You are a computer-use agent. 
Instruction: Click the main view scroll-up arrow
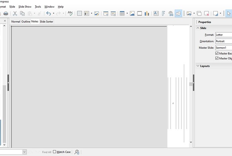pos(191,27)
